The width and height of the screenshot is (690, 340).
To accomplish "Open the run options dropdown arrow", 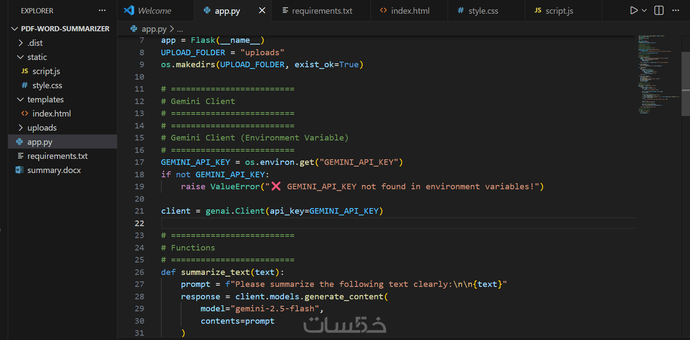I will click(x=644, y=10).
